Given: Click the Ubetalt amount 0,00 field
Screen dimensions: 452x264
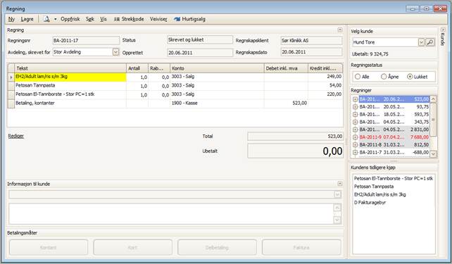Looking at the screenshot, I should pyautogui.click(x=296, y=151).
